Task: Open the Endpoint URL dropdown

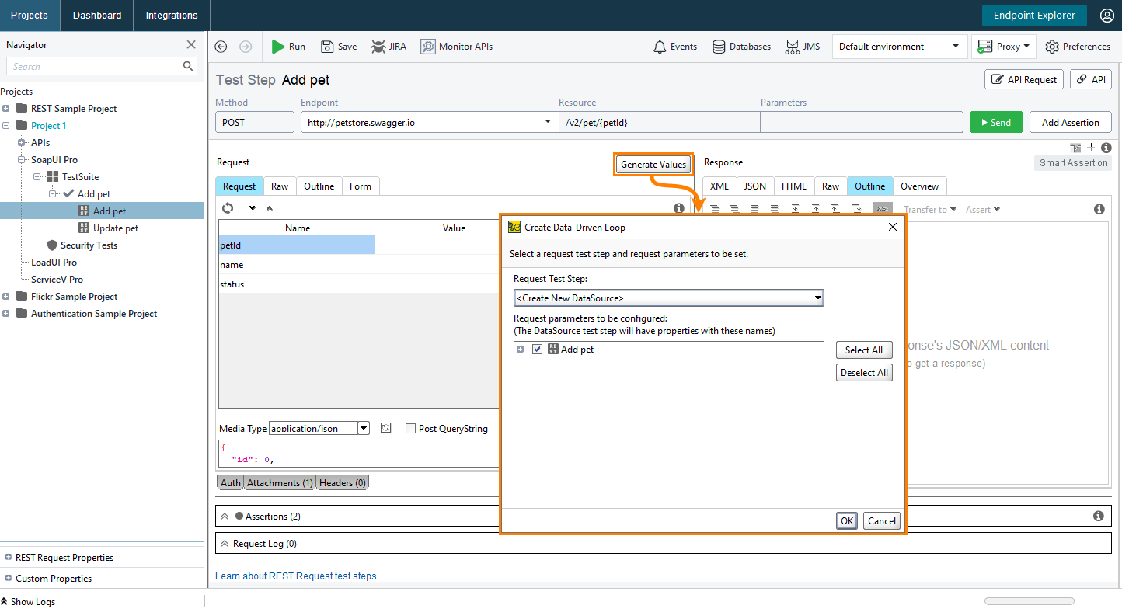Action: click(548, 123)
